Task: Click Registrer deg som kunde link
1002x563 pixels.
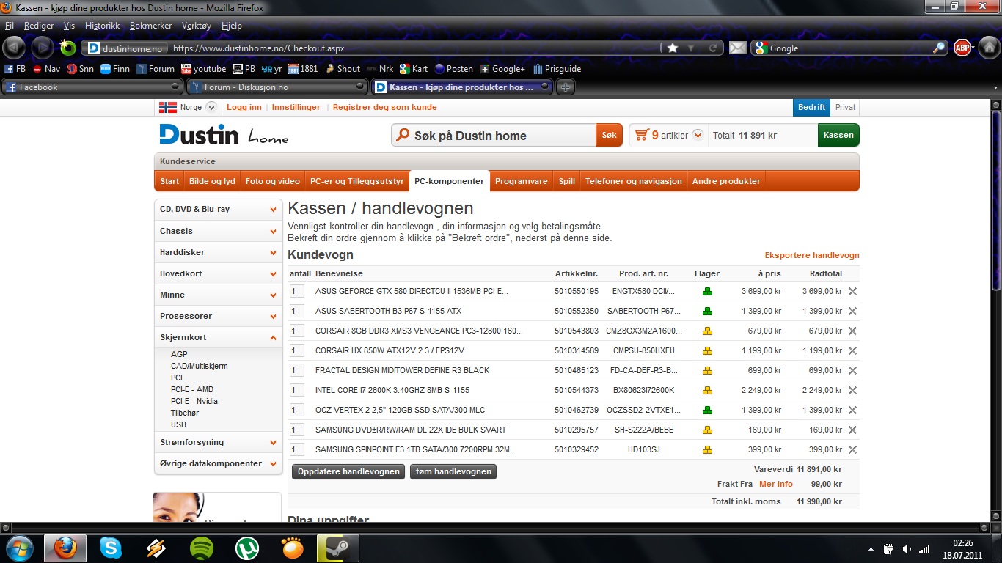Action: (384, 107)
